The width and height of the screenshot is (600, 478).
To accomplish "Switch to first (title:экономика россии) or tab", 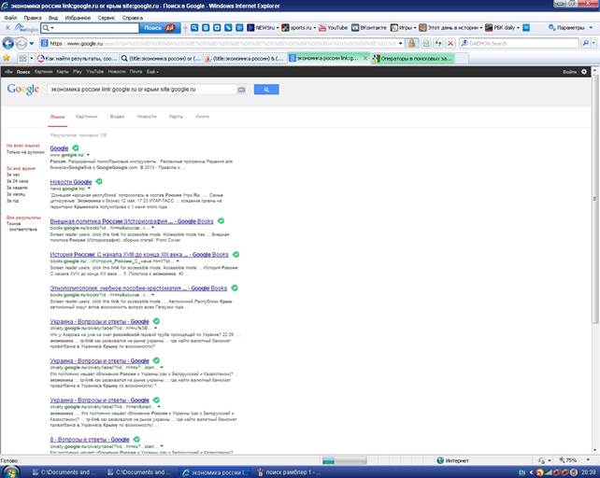I will 161,58.
